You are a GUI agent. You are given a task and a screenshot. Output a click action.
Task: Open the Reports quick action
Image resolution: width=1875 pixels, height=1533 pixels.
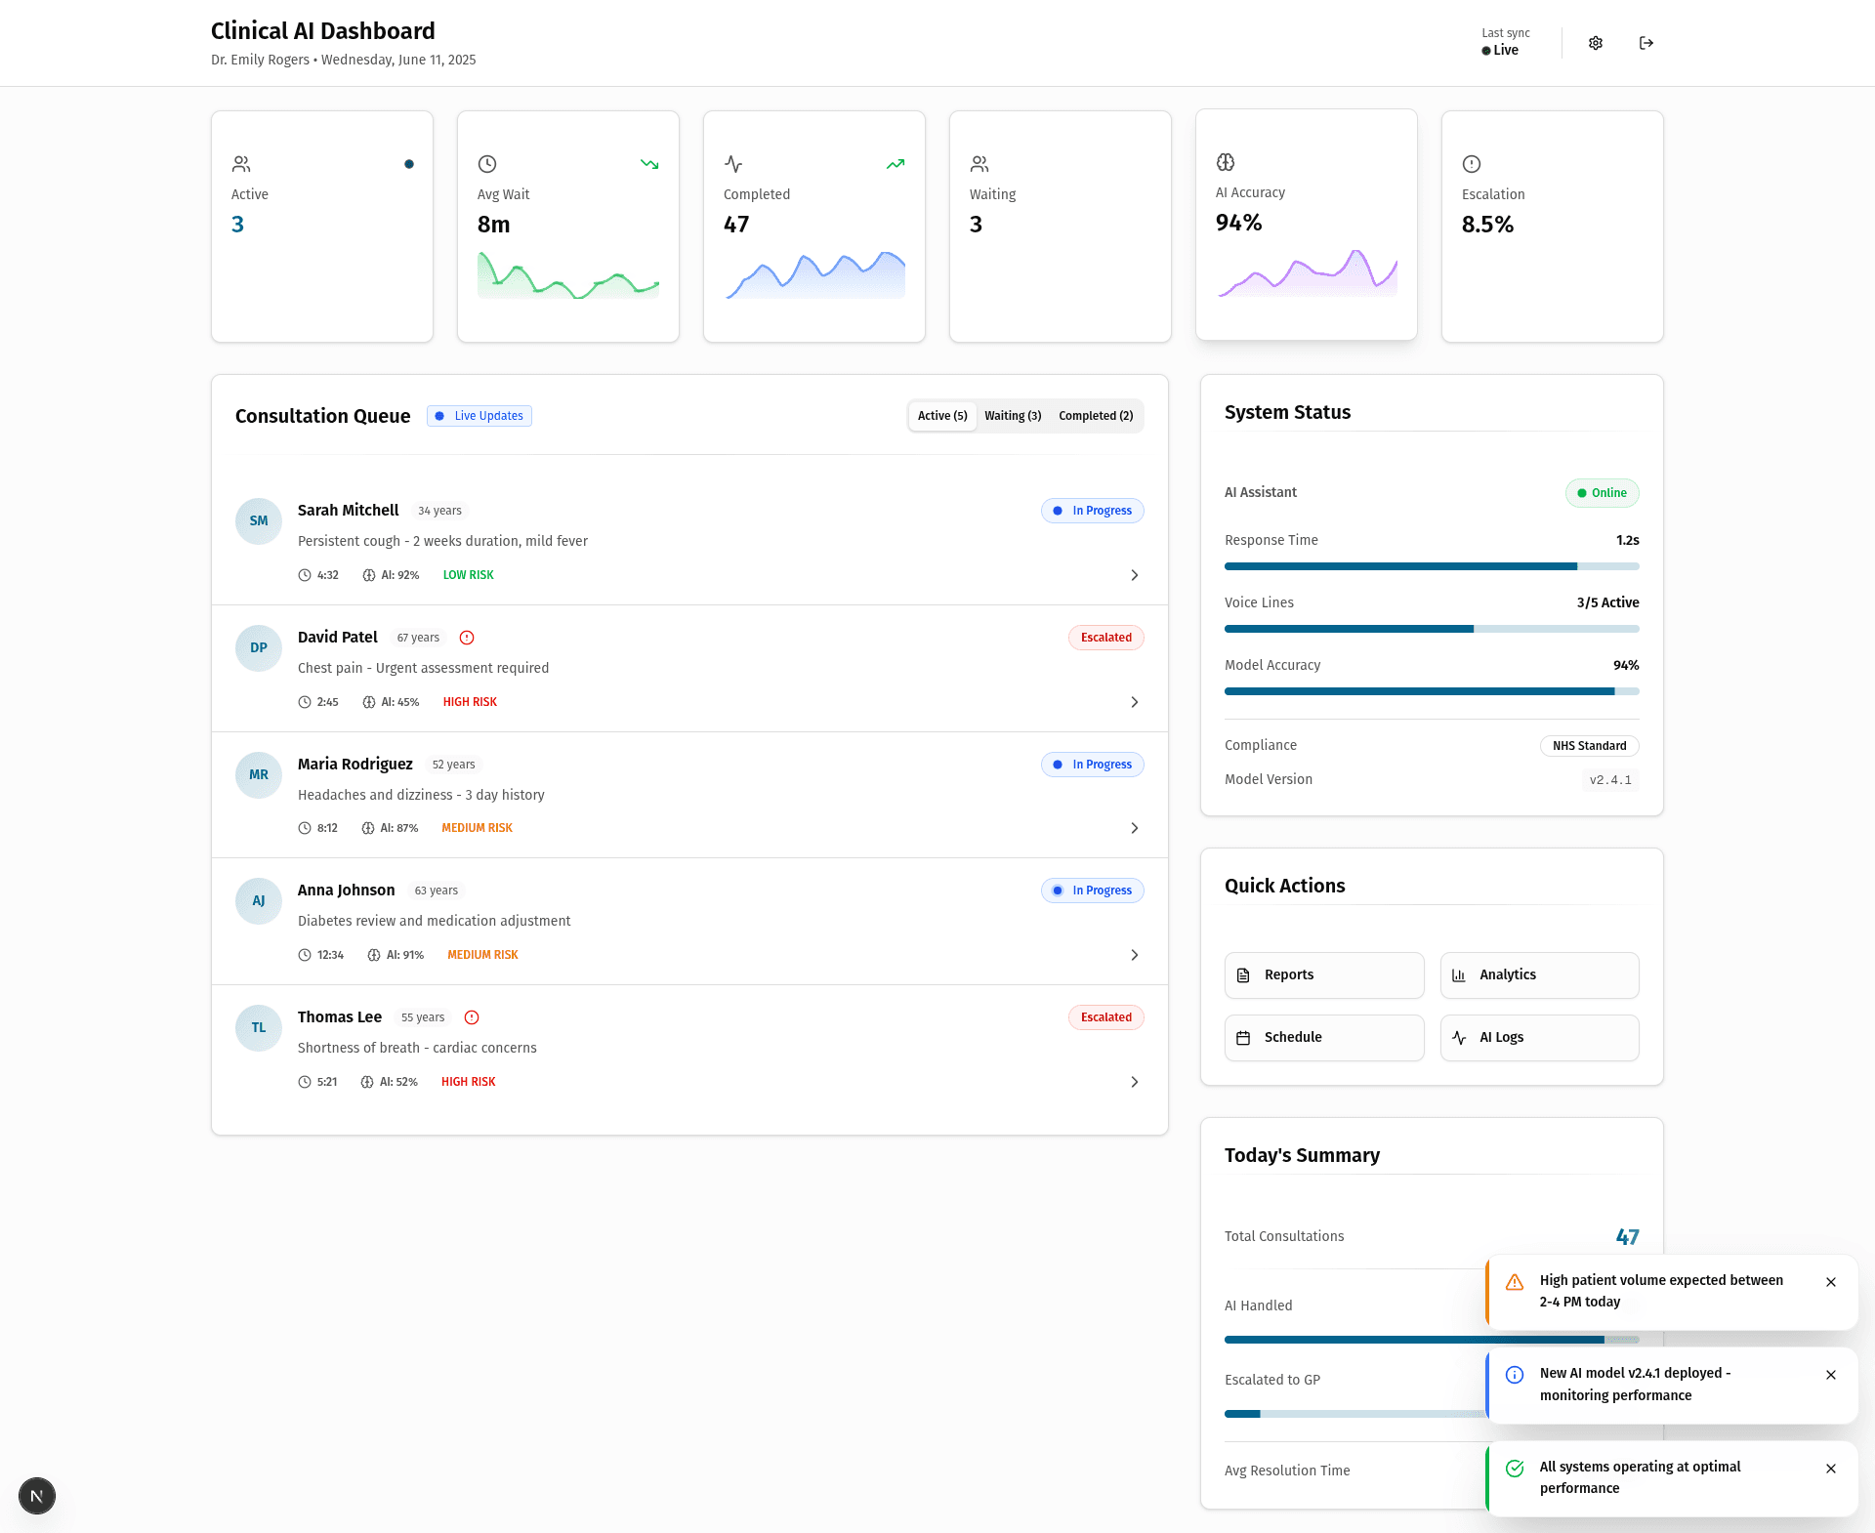[1324, 975]
